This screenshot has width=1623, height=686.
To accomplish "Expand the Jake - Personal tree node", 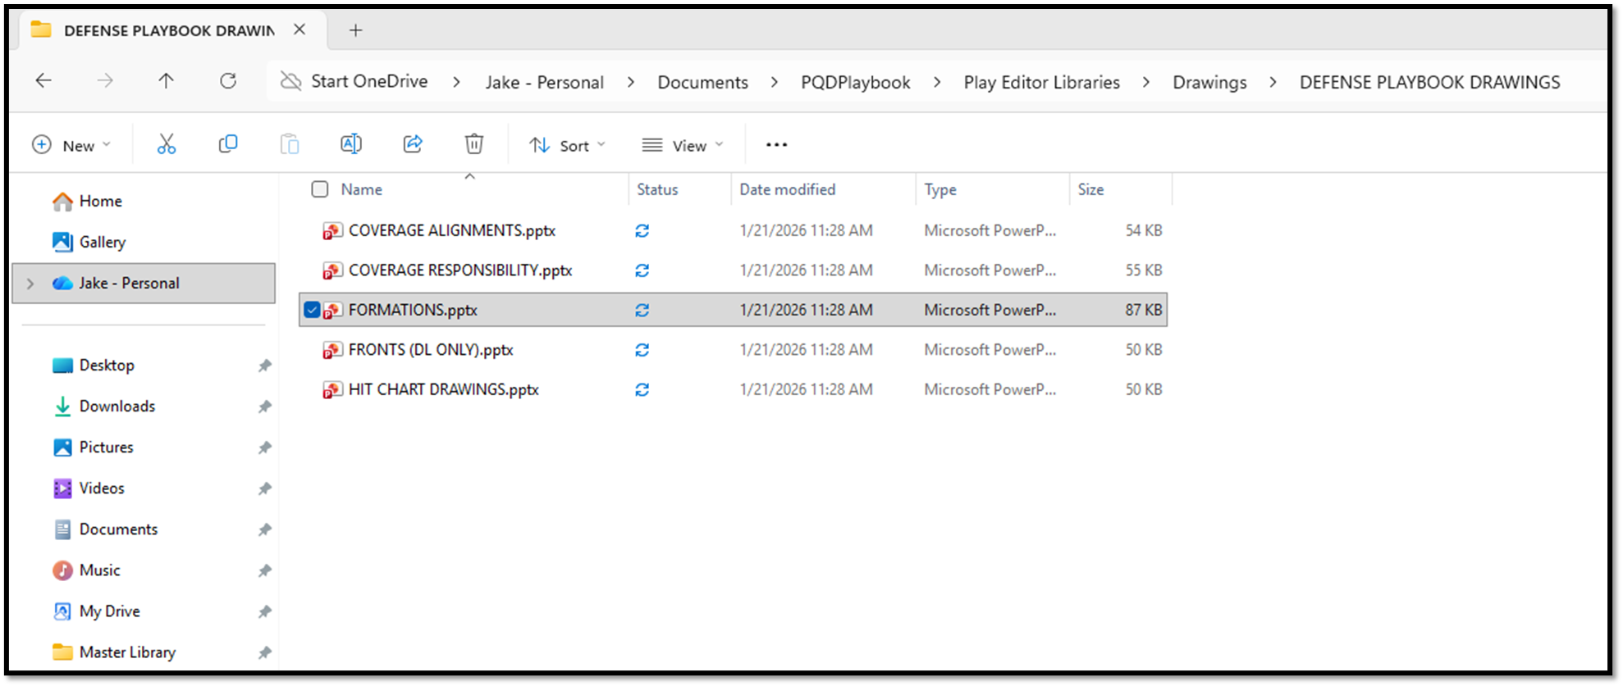I will pyautogui.click(x=30, y=284).
